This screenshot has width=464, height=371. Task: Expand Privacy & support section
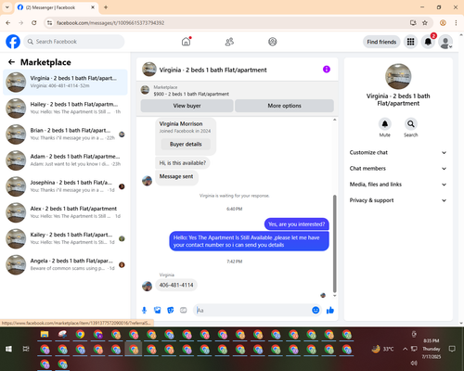(398, 200)
